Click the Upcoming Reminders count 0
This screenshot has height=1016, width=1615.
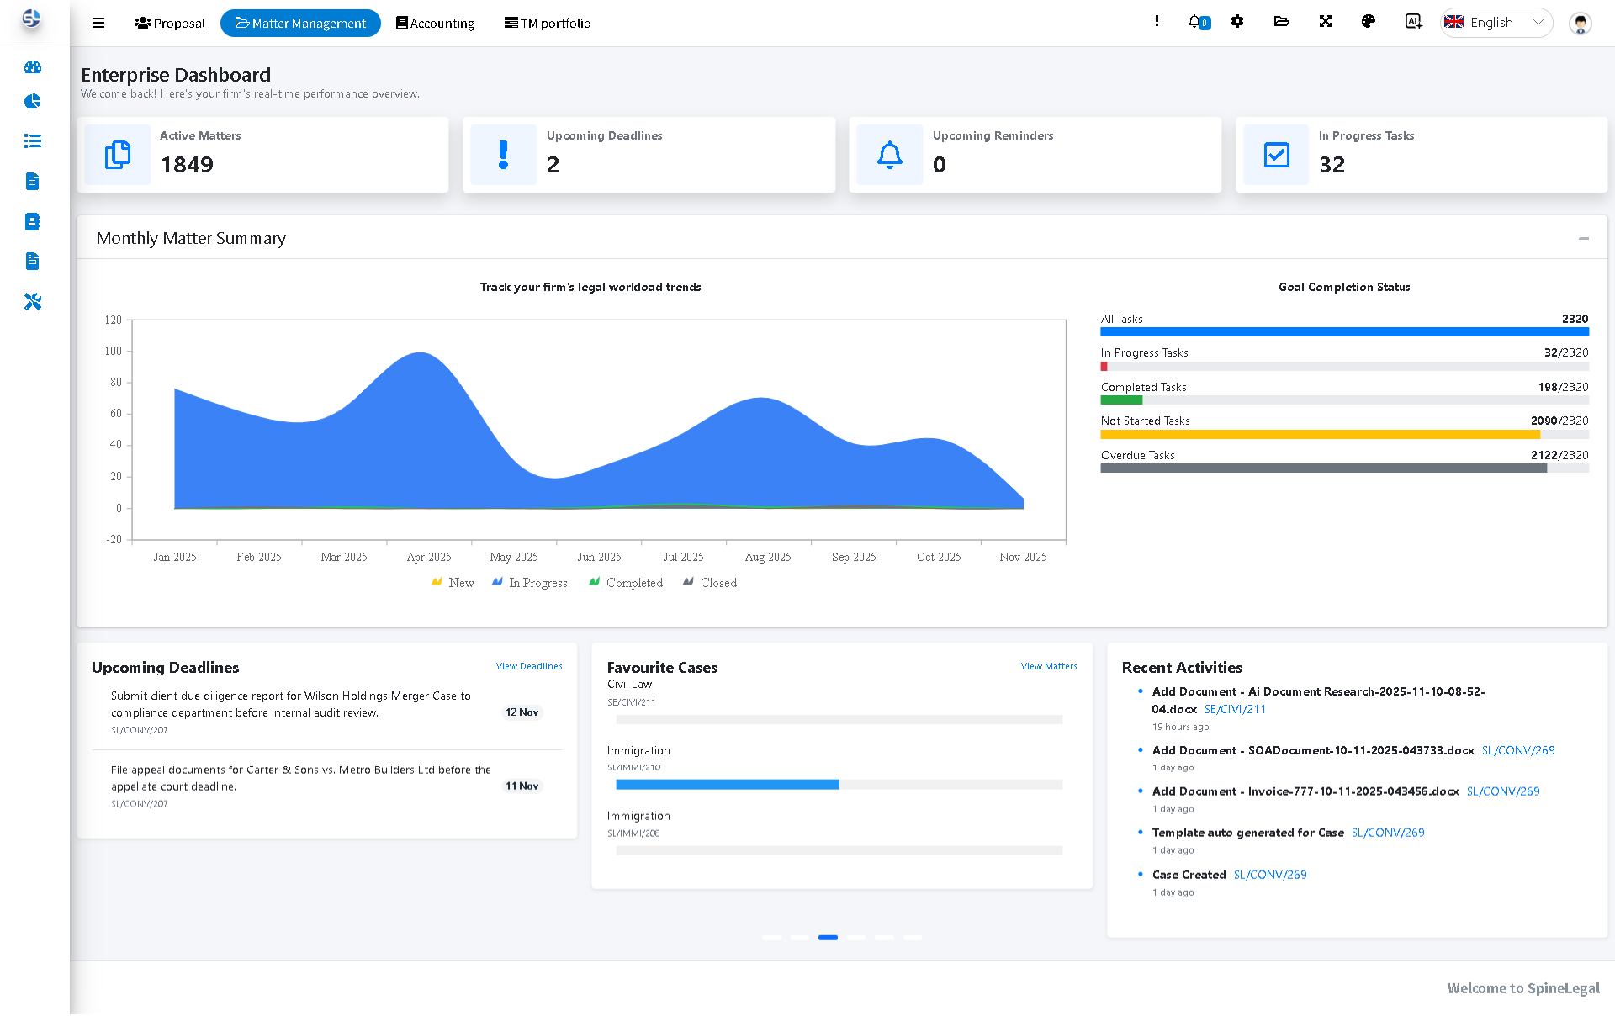(x=940, y=165)
